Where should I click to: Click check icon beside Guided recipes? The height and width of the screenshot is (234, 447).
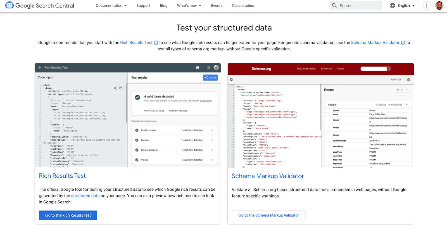point(137,130)
